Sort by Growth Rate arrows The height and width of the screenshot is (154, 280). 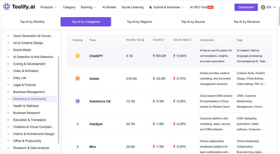coord(190,40)
